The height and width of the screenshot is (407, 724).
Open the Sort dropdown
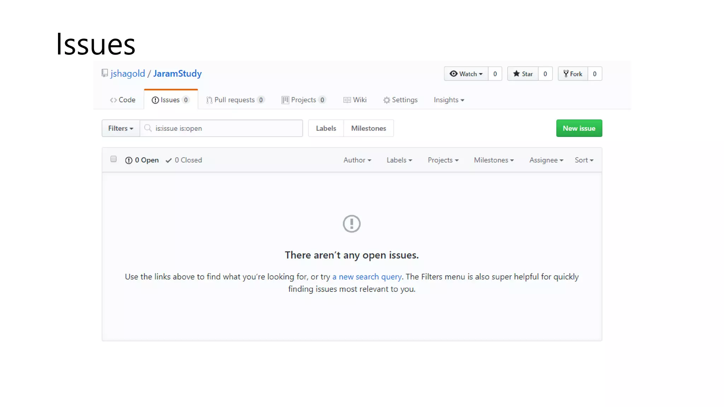584,160
